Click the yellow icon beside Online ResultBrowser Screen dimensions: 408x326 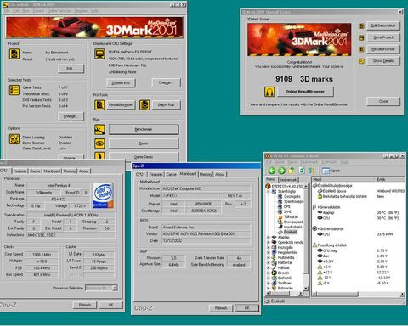[269, 92]
